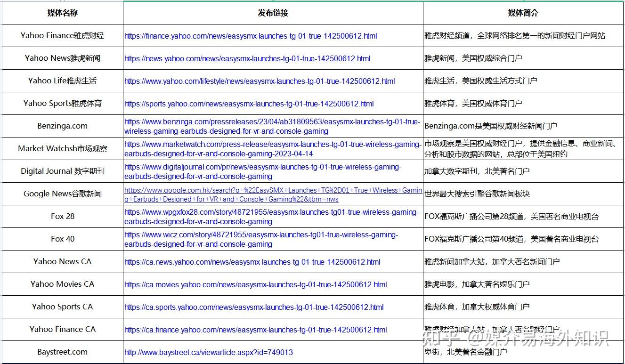Open the Yahoo lifestyle release link

(x=260, y=81)
